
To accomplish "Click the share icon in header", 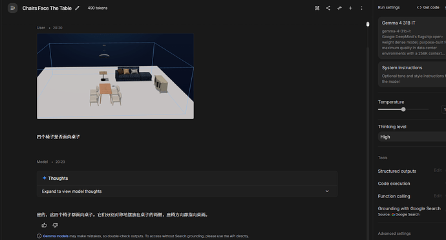I will click(328, 8).
